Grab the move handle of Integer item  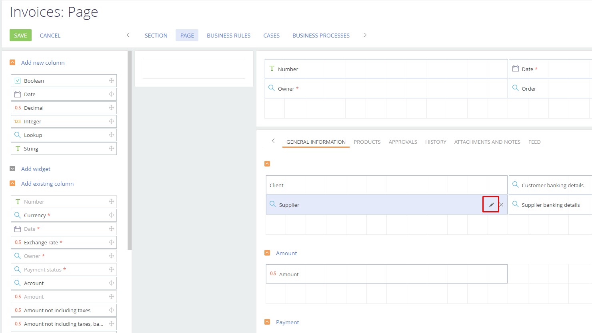pyautogui.click(x=111, y=121)
